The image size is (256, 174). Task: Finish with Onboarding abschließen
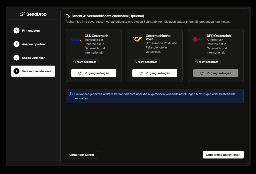point(223,155)
